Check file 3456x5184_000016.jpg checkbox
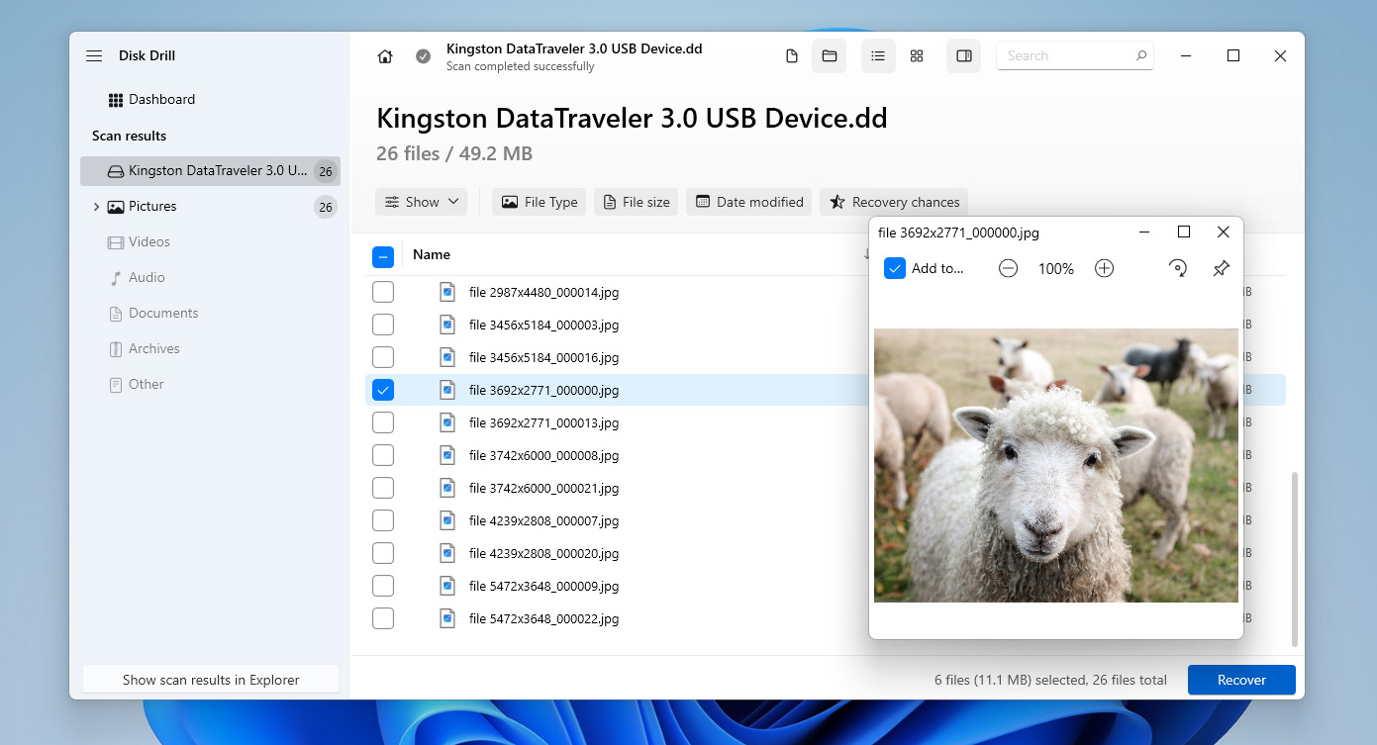Image resolution: width=1377 pixels, height=745 pixels. tap(383, 357)
